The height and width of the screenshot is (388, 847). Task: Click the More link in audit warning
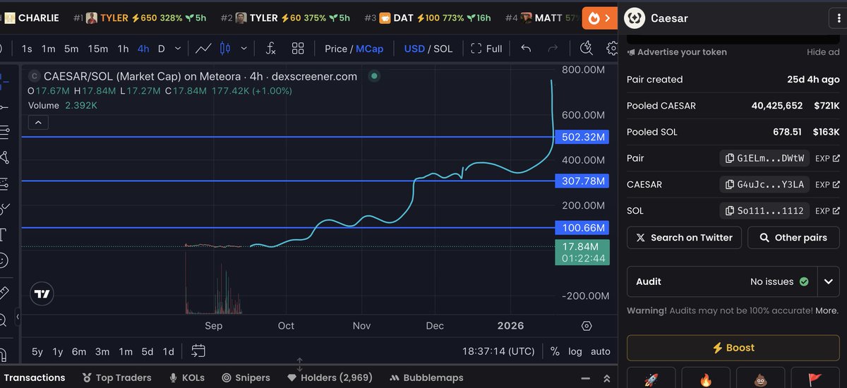pos(827,310)
